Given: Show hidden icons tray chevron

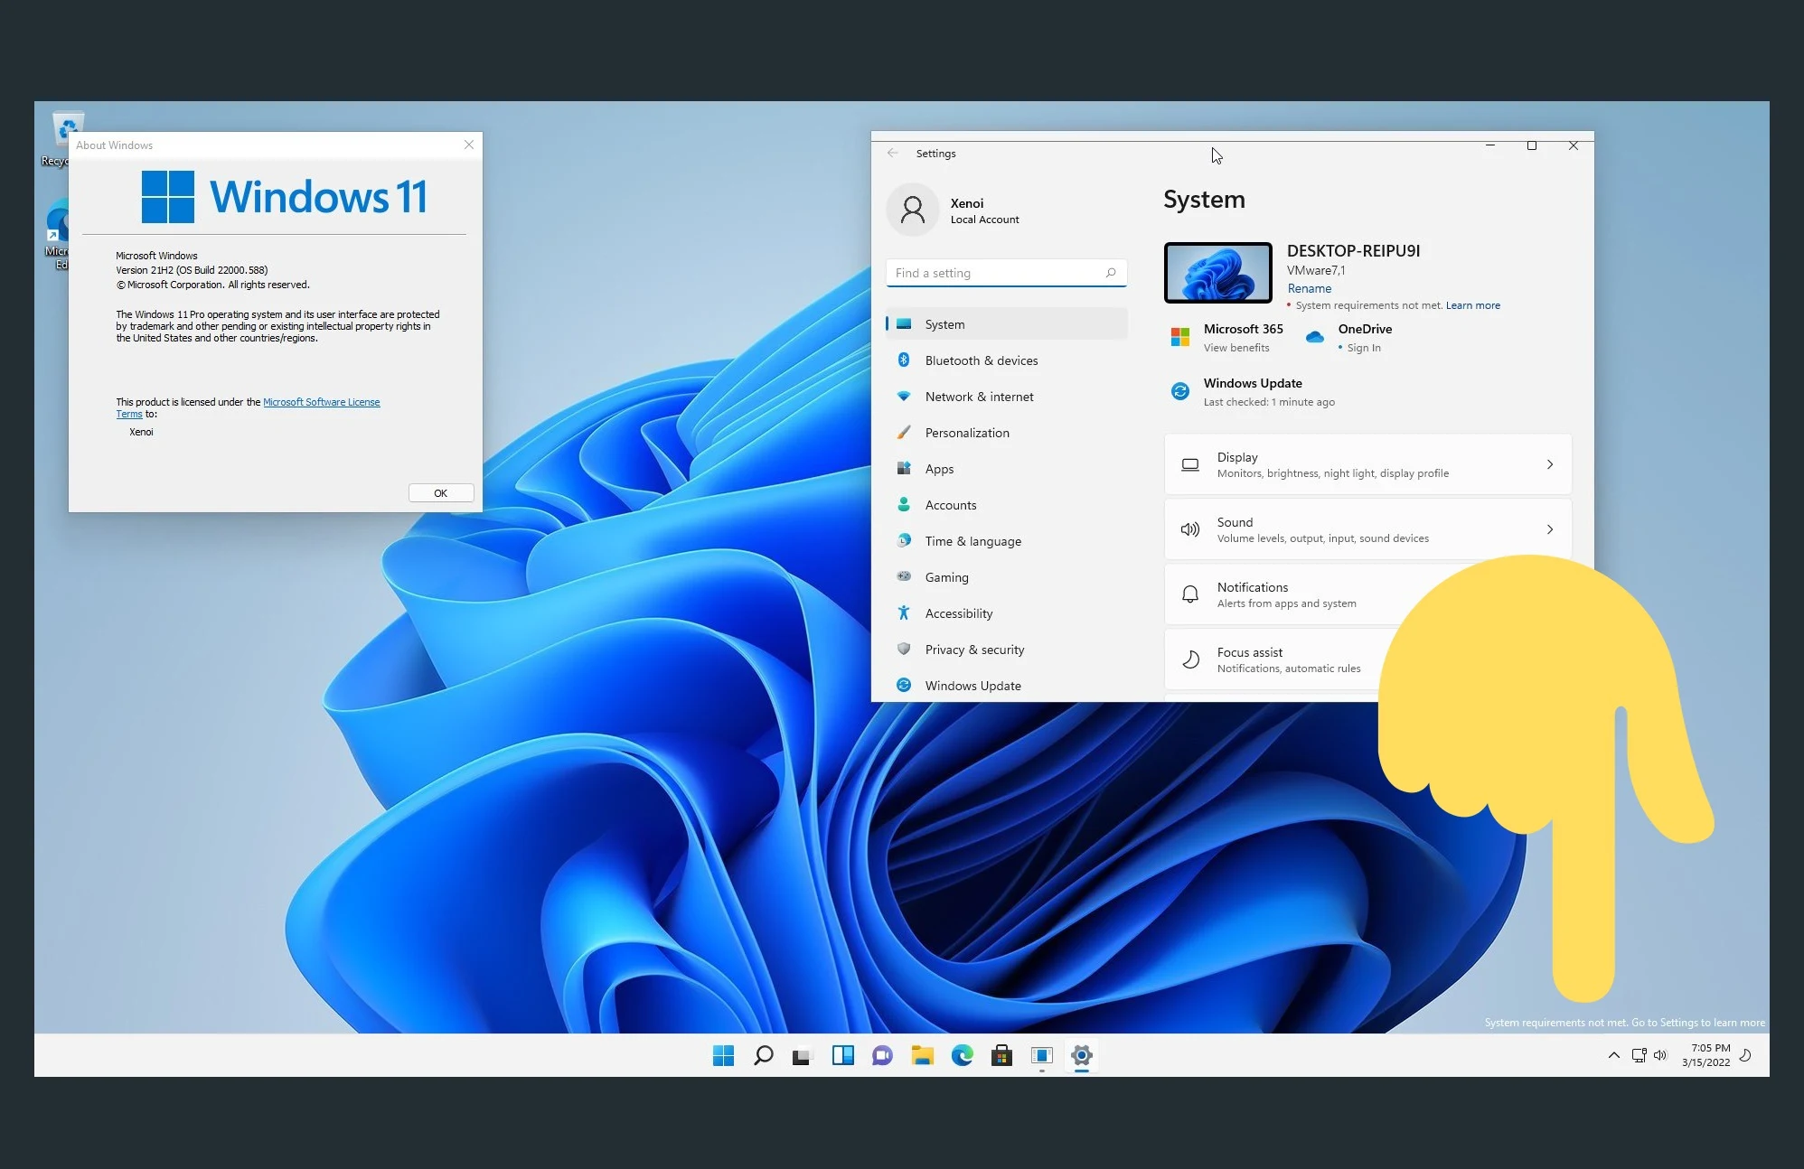Looking at the screenshot, I should point(1613,1055).
